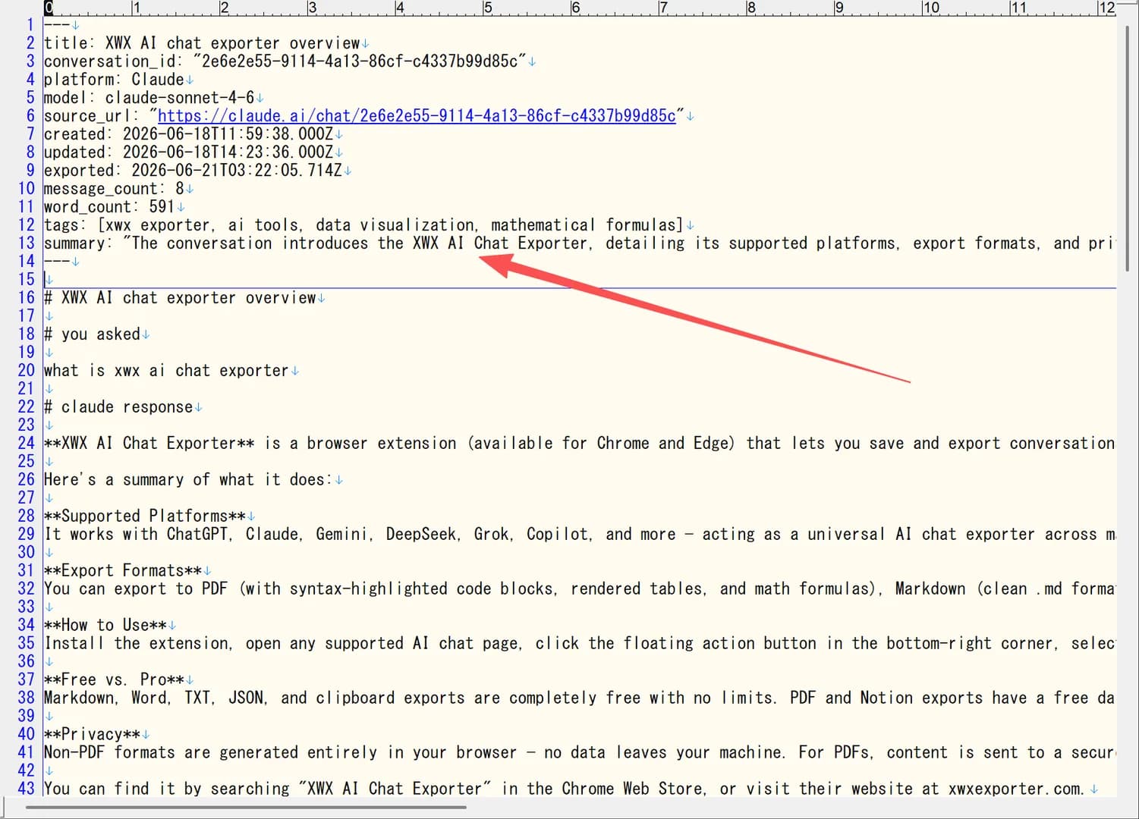Viewport: 1139px width, 819px height.
Task: Click the line starting "It works with ChatGPT"
Action: [579, 535]
